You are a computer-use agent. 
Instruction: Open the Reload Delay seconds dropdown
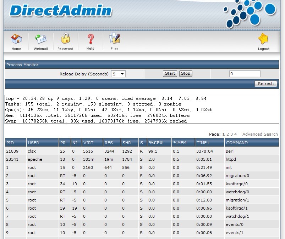pyautogui.click(x=118, y=74)
